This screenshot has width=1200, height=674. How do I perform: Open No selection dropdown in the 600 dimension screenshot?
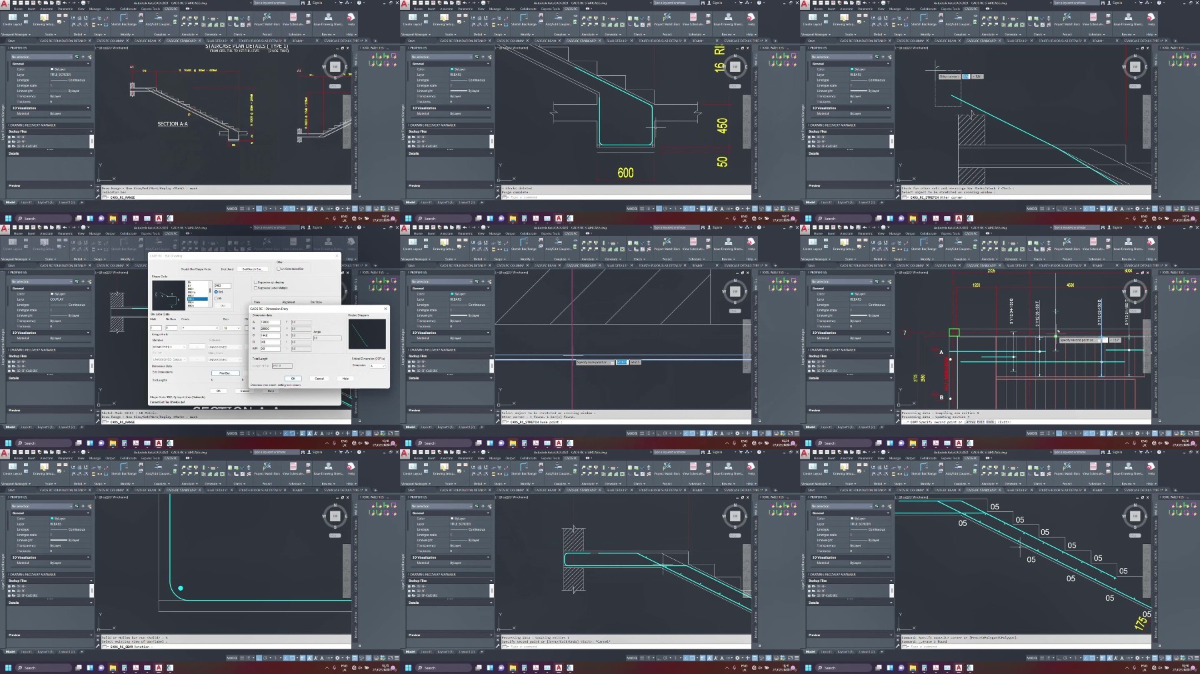tap(441, 57)
